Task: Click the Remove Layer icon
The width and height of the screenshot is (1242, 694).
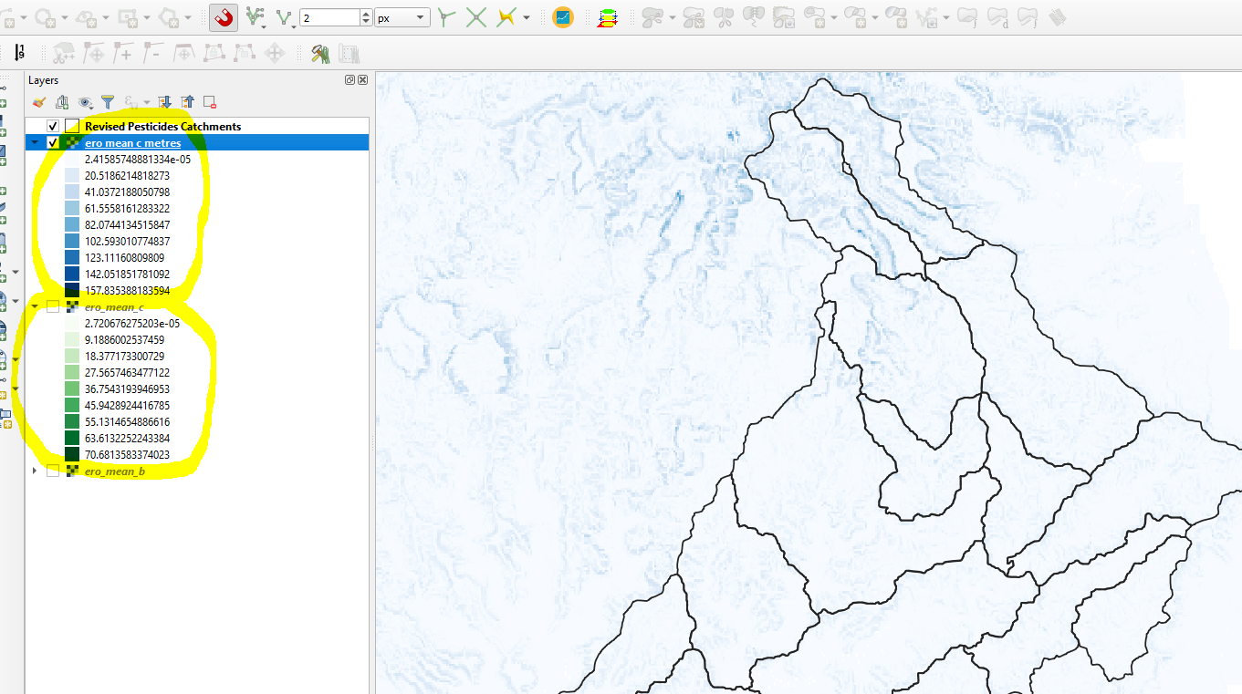Action: point(210,102)
